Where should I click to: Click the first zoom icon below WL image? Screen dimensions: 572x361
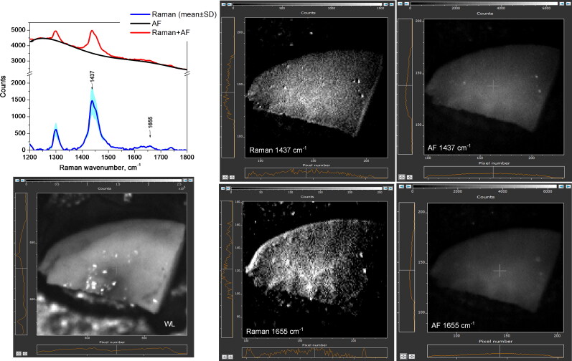coord(18,353)
